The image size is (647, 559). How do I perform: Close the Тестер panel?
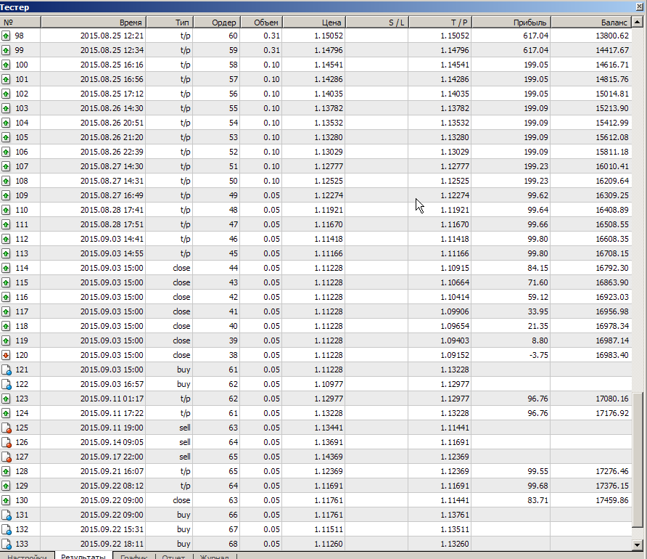click(x=641, y=7)
